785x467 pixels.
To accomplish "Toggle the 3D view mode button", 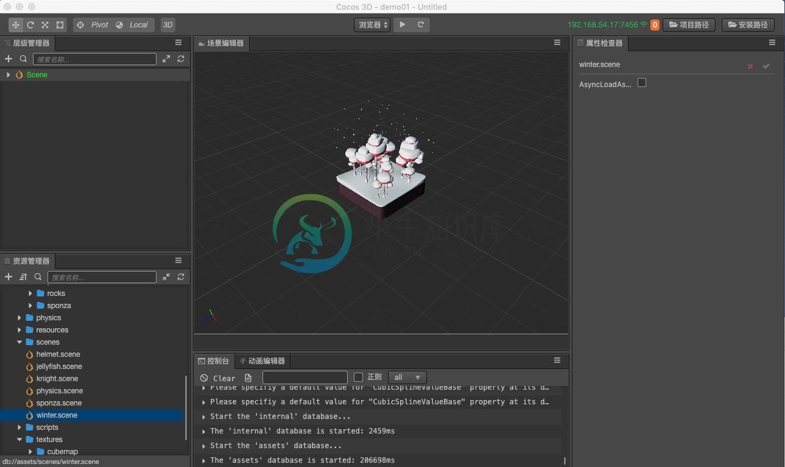I will (168, 25).
